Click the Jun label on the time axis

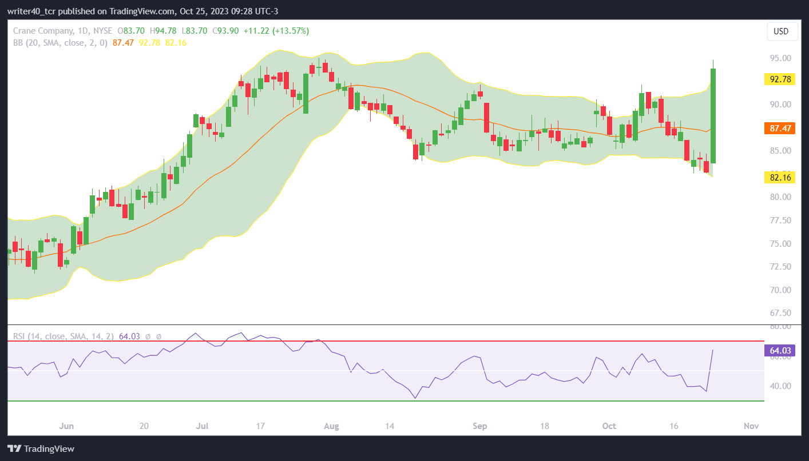pyautogui.click(x=67, y=426)
